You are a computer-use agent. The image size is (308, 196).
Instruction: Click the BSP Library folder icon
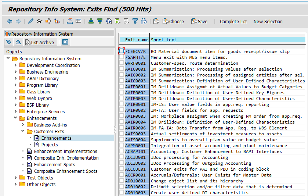tap(22, 104)
